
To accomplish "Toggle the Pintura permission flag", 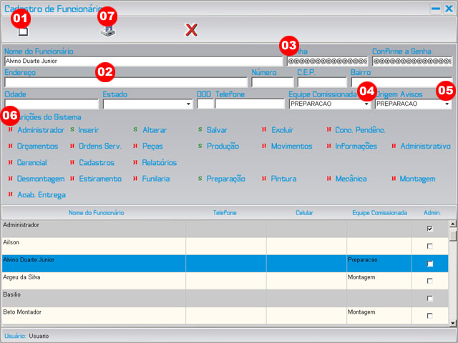I will tap(265, 179).
